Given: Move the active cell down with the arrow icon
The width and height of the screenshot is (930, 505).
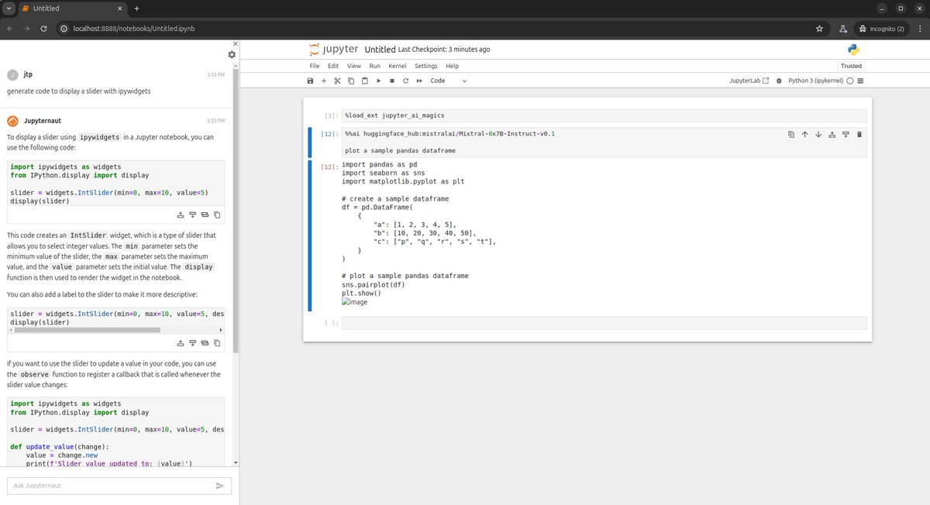Looking at the screenshot, I should click(818, 134).
